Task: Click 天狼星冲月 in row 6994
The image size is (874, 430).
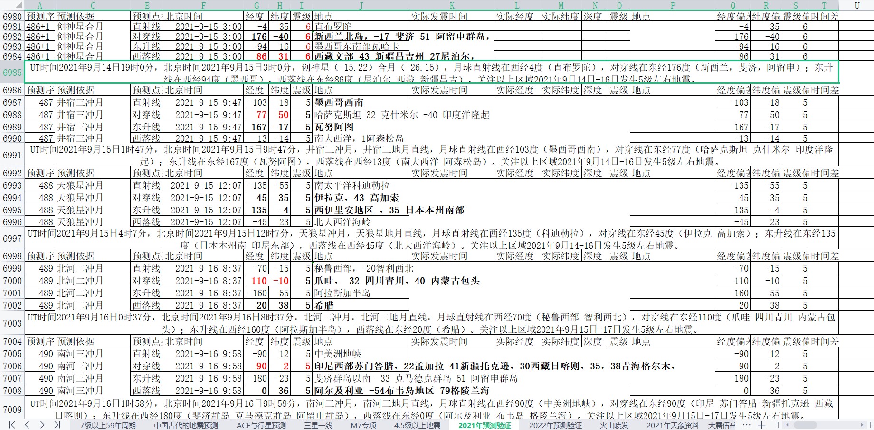Action: pos(93,198)
